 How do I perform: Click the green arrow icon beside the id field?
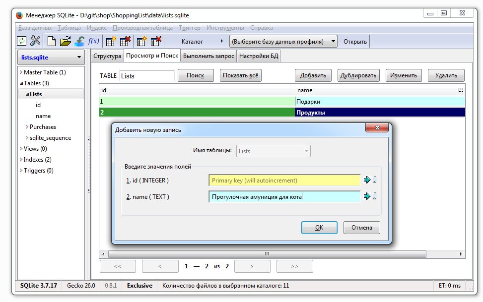pos(367,180)
